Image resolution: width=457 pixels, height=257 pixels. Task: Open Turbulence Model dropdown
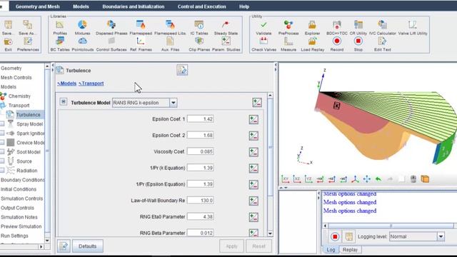pyautogui.click(x=173, y=103)
